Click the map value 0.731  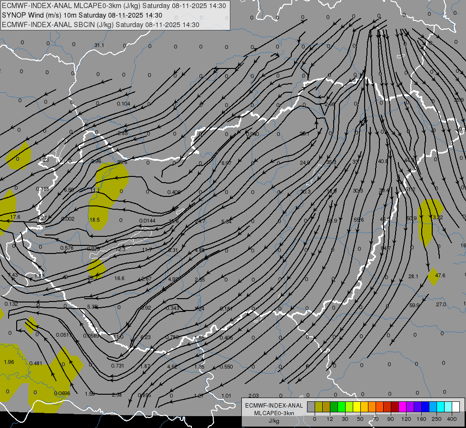(x=118, y=366)
